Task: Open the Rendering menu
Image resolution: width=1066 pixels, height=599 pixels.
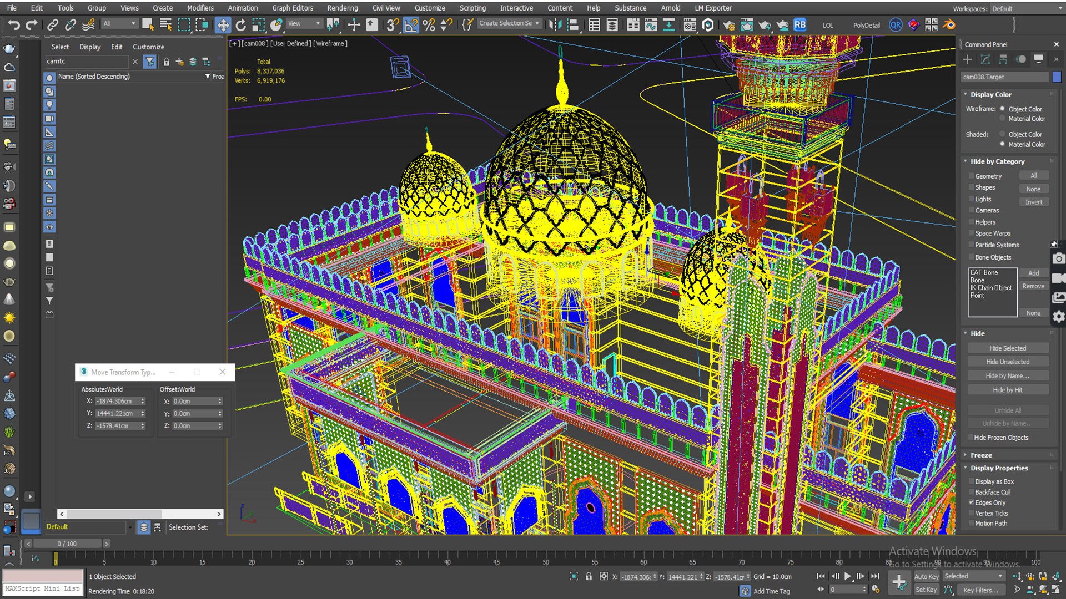Action: tap(342, 8)
